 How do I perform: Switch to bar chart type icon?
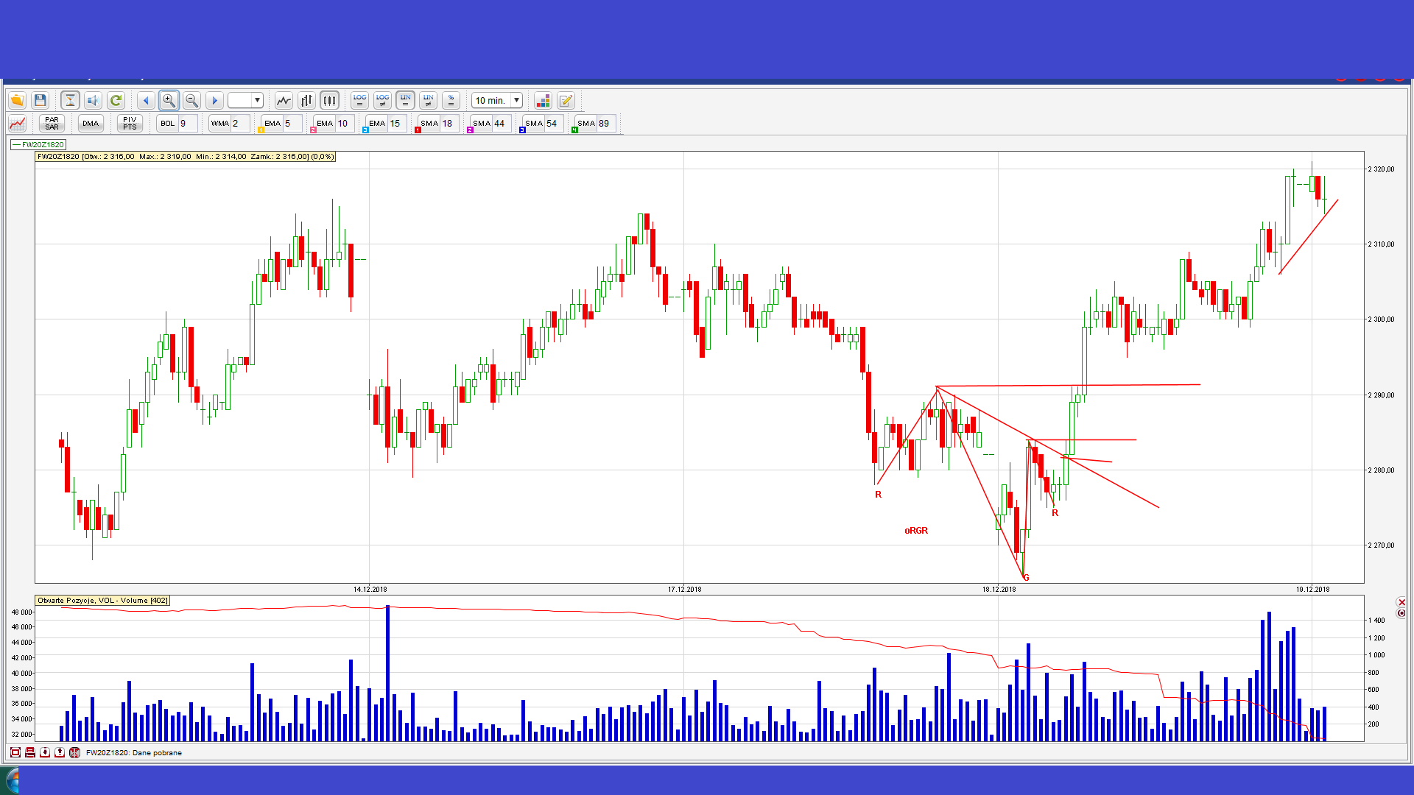[306, 100]
